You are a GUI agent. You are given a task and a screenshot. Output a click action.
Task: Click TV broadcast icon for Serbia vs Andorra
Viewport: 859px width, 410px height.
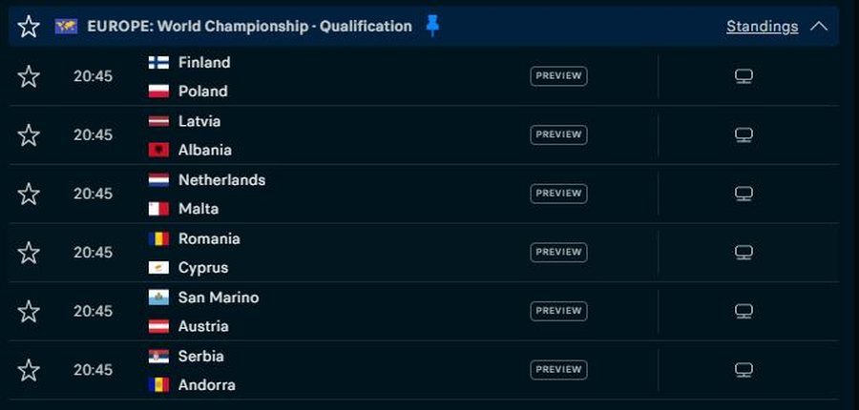[x=744, y=370]
